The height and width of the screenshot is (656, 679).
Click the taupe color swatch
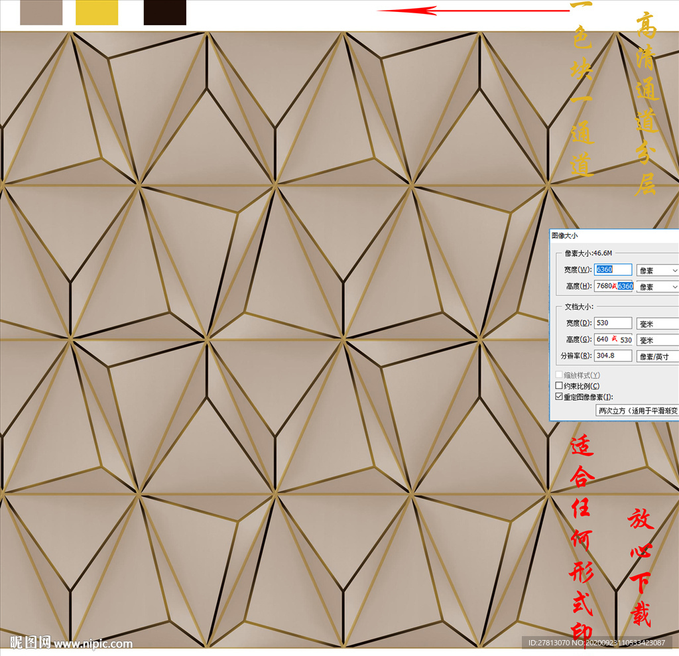(41, 13)
